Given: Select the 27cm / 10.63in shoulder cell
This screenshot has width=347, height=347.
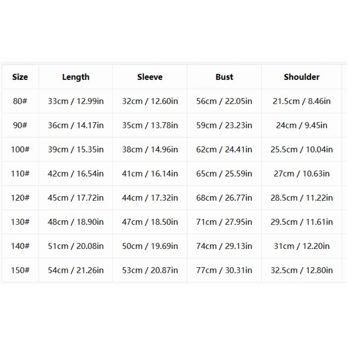Looking at the screenshot, I should tap(301, 173).
